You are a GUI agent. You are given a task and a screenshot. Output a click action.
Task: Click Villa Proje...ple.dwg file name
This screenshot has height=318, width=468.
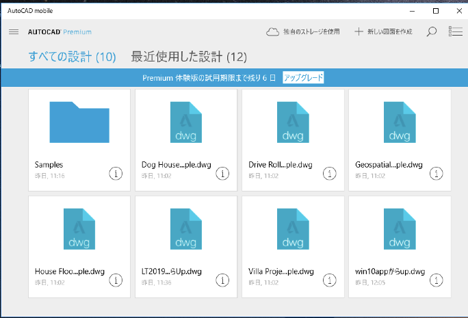pyautogui.click(x=281, y=271)
